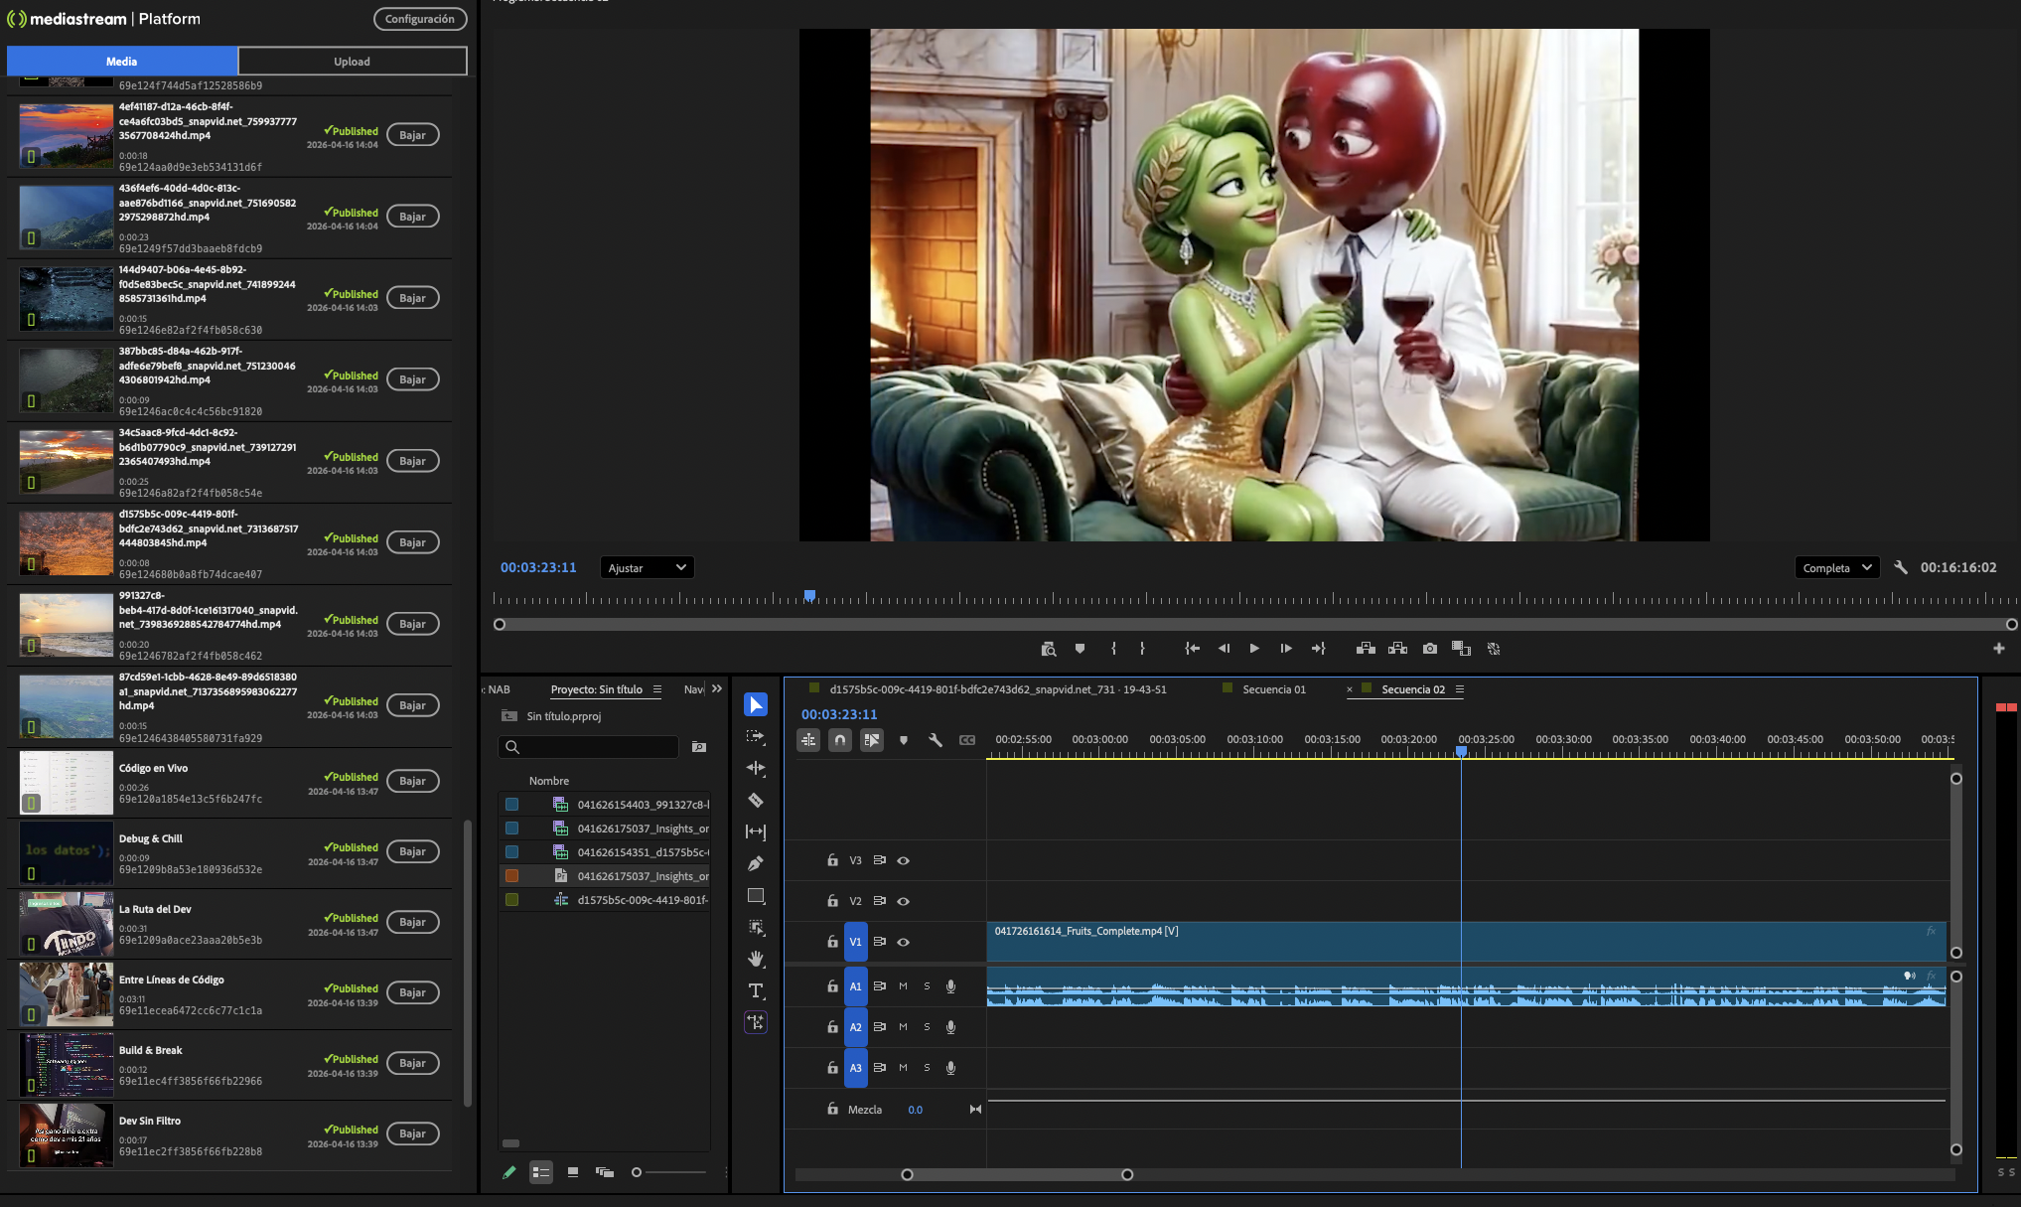Adjust the project panel thumbnail zoom slider
This screenshot has height=1207, width=2021.
tap(638, 1172)
